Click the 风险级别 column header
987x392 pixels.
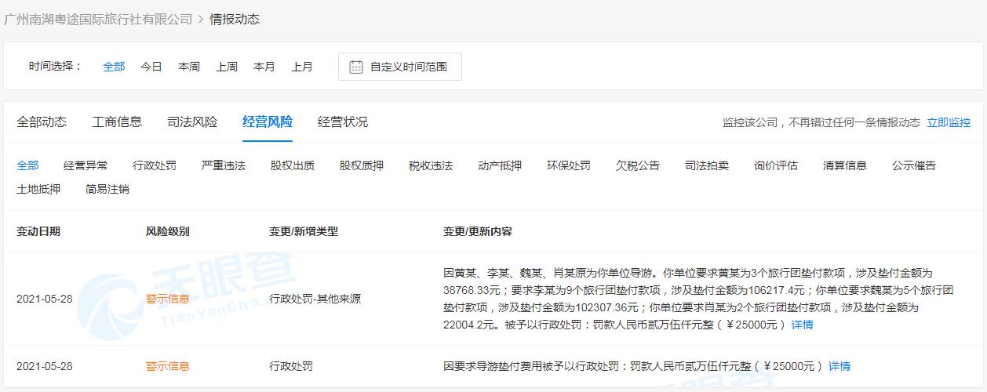168,231
